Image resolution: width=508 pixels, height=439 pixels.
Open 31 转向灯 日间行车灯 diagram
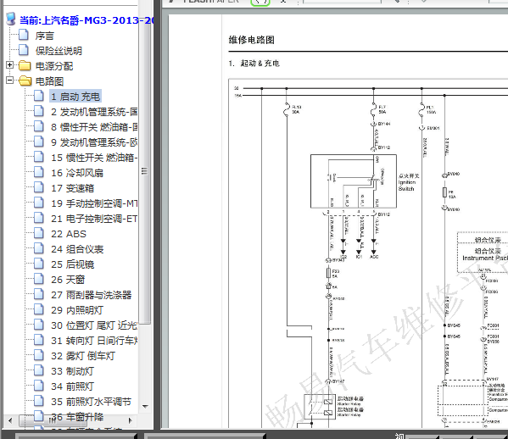coord(94,341)
